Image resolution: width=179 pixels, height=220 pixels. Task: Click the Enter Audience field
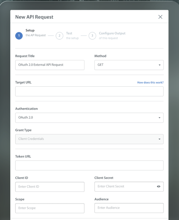[x=129, y=208]
